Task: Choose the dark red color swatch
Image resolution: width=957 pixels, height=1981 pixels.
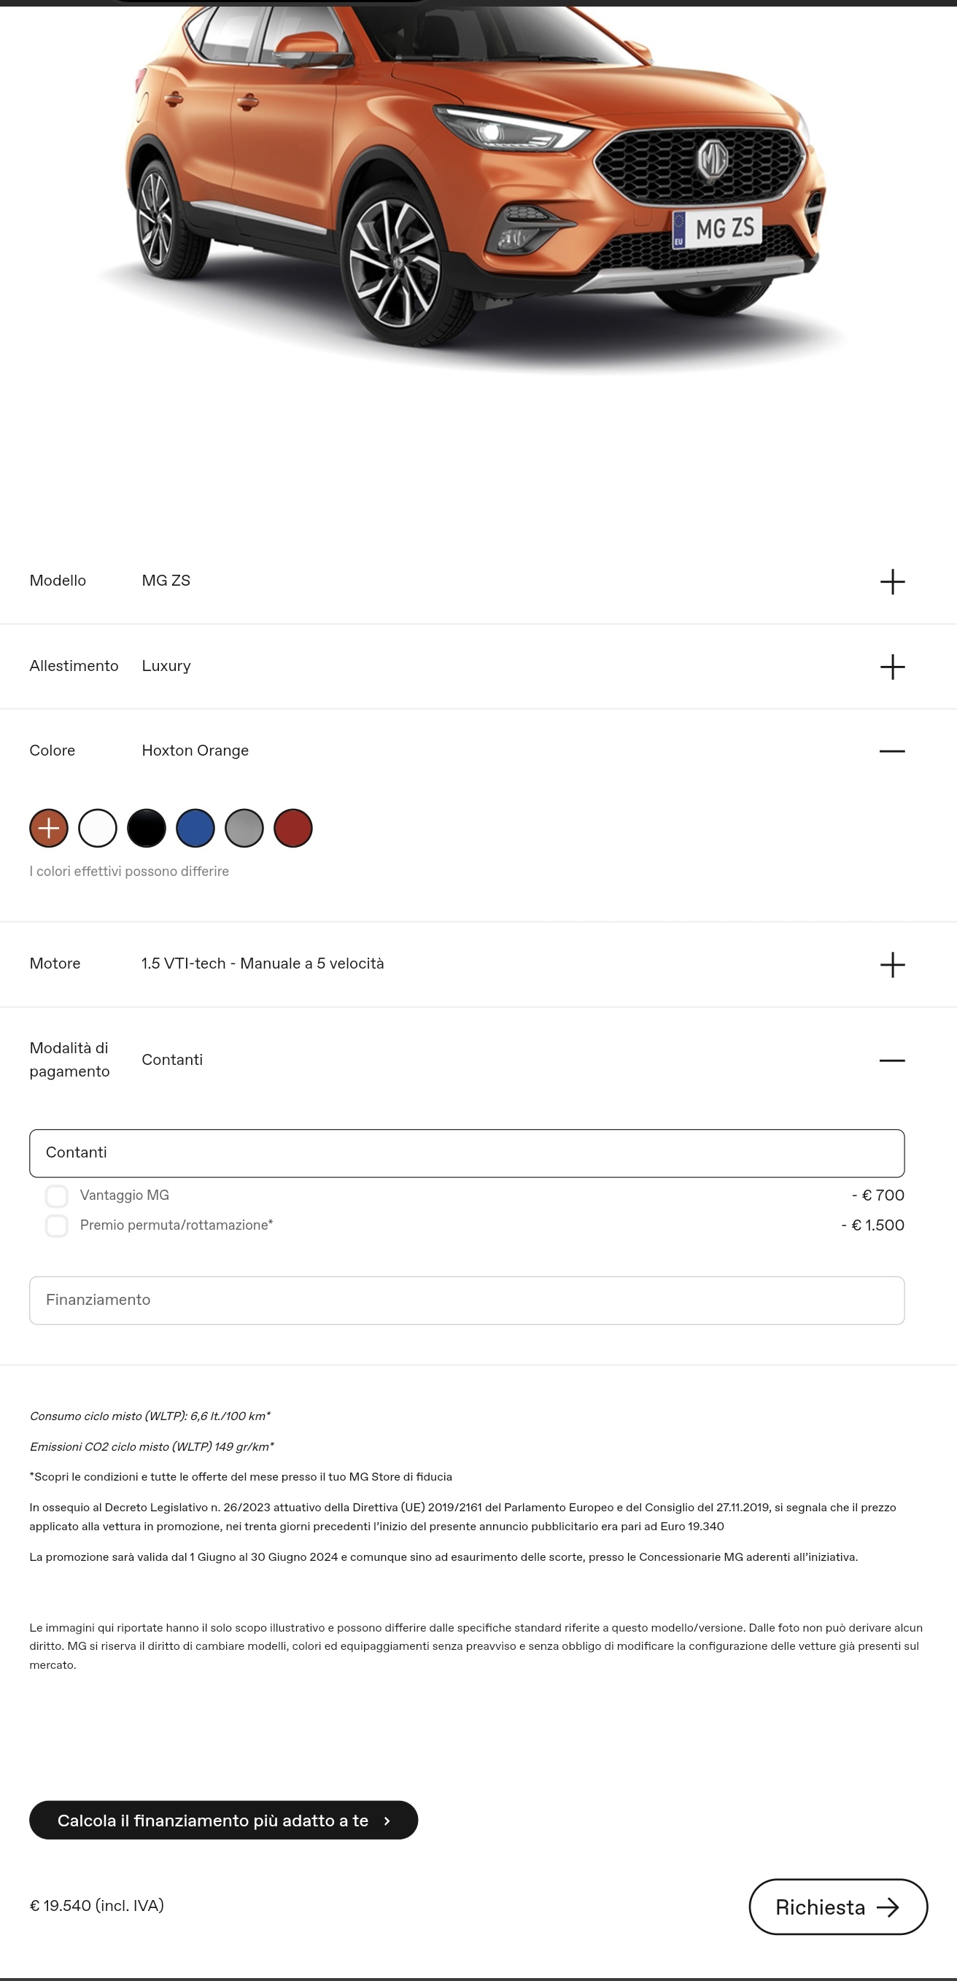Action: pos(293,829)
